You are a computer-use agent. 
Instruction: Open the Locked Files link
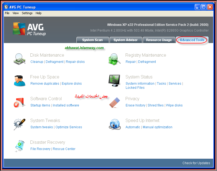click(135, 88)
